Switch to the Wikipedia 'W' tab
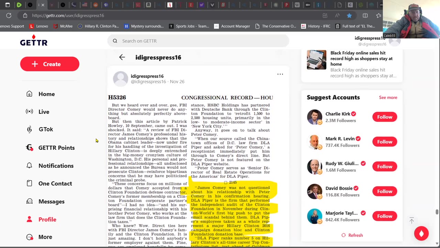This screenshot has height=248, width=440. pyautogui.click(x=297, y=5)
